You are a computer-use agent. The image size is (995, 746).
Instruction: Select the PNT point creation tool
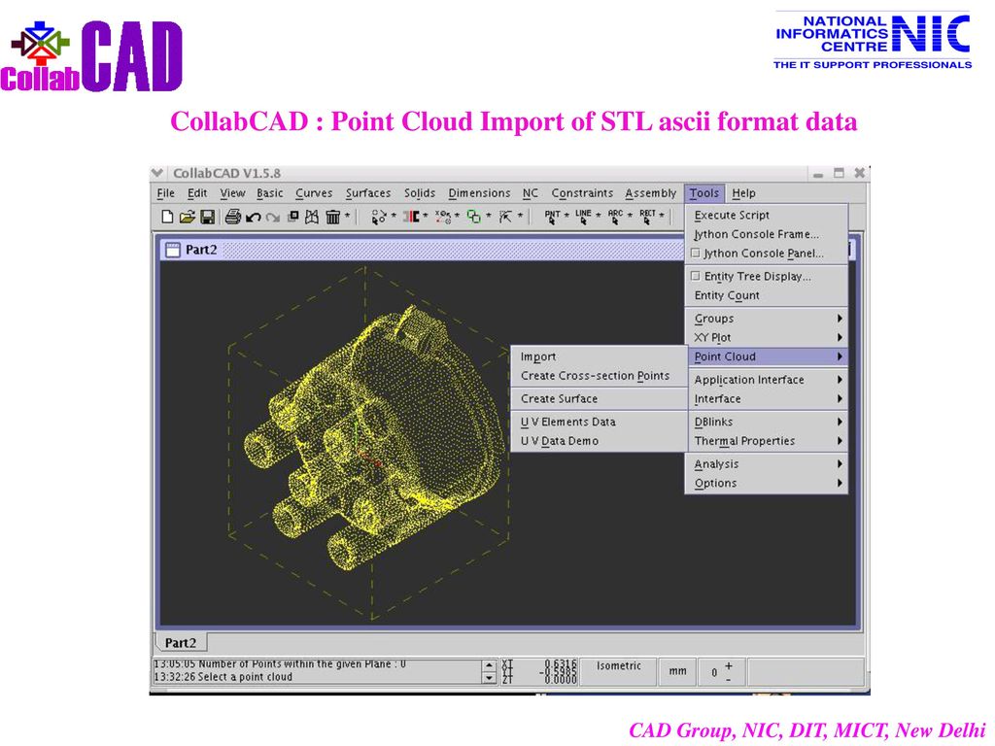552,217
